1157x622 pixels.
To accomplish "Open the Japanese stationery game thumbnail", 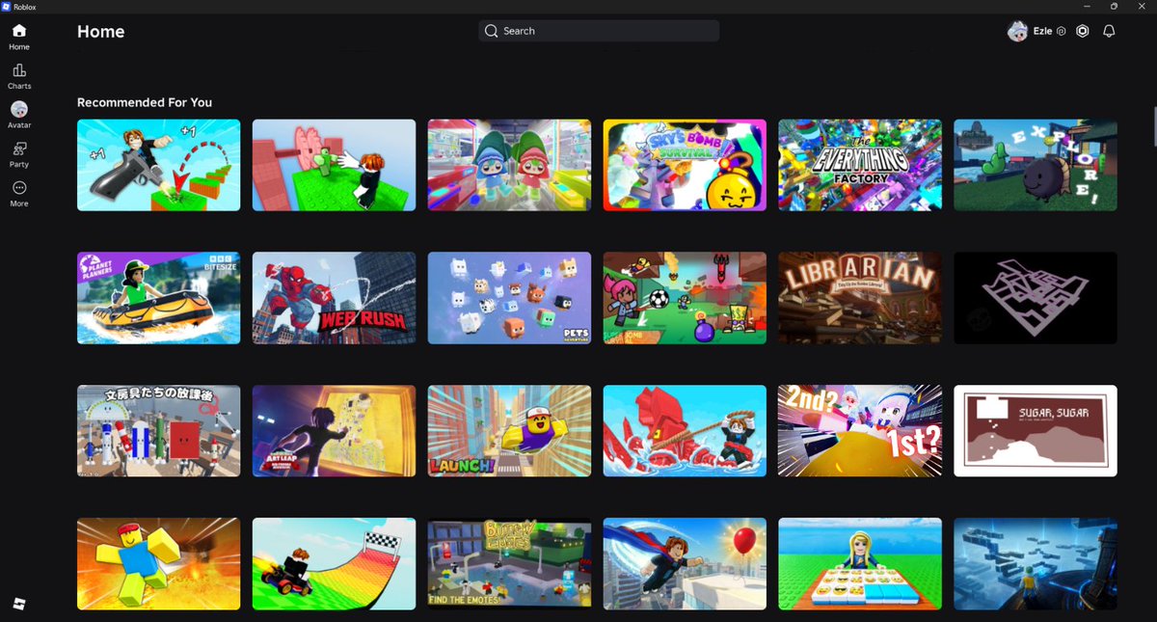I will (159, 431).
